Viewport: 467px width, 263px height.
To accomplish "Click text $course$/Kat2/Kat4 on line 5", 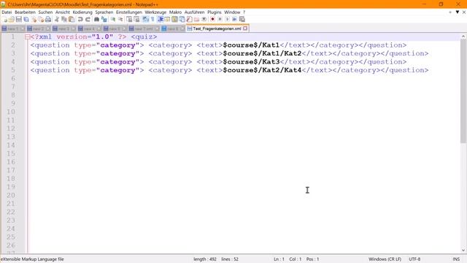I will tap(263, 70).
